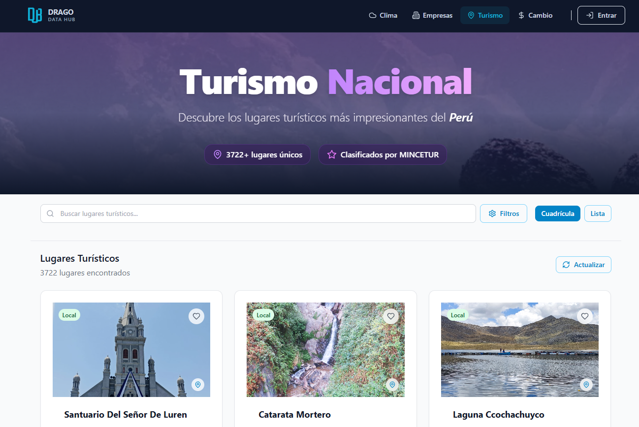639x427 pixels.
Task: Favorite Santuario Del Señor De Luren heart
Action: pyautogui.click(x=196, y=316)
